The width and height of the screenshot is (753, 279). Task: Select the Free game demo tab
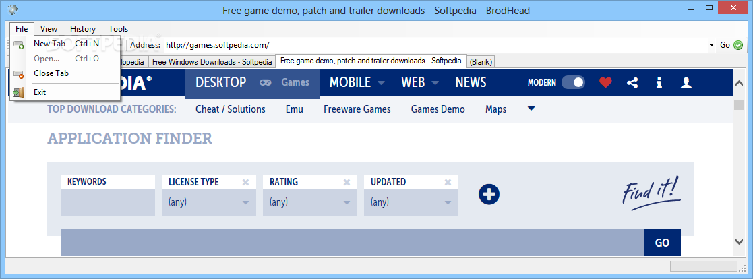pos(371,61)
